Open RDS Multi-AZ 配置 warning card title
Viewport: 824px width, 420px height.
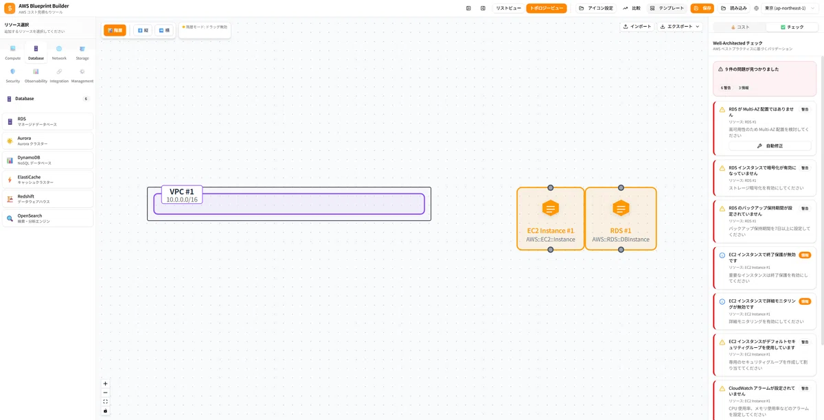[762, 112]
